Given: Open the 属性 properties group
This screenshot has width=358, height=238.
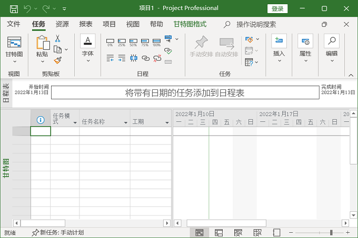Looking at the screenshot, I should (x=305, y=48).
